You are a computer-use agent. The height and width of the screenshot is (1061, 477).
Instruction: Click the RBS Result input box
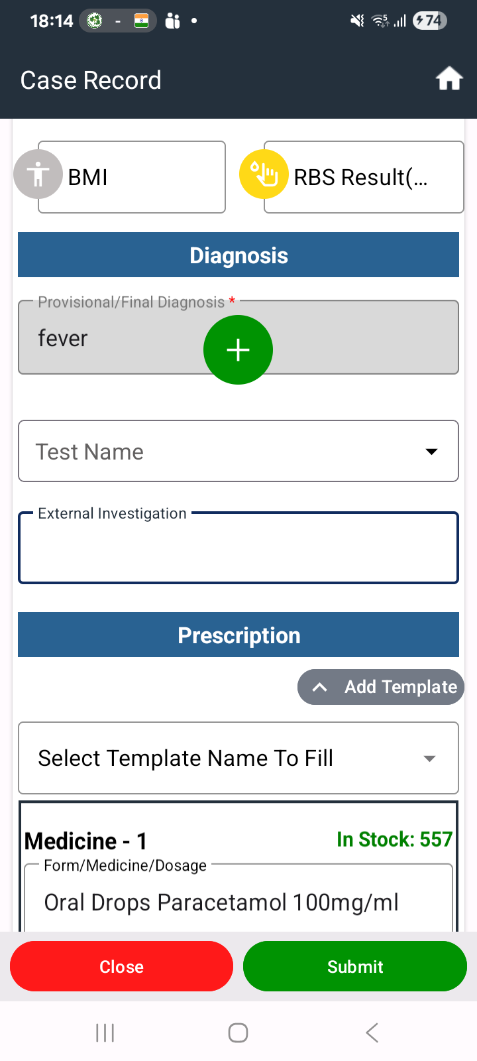364,177
